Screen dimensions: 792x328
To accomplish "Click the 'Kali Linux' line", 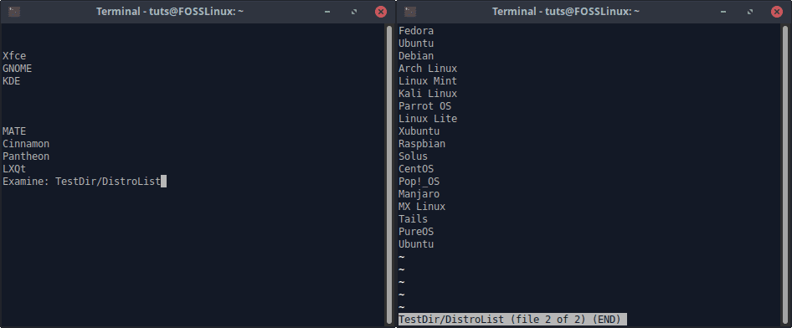I will pyautogui.click(x=428, y=94).
